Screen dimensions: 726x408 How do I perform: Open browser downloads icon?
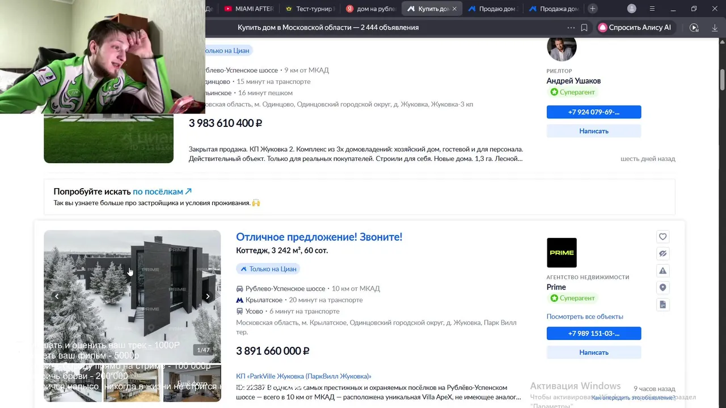pyautogui.click(x=715, y=27)
